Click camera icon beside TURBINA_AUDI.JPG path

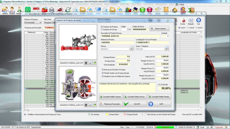pos(86,63)
